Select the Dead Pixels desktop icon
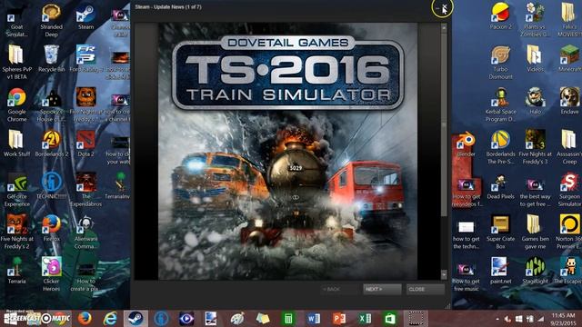The image size is (582, 327). 500,186
